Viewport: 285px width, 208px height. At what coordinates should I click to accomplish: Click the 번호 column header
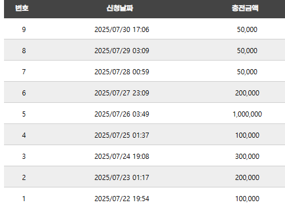(x=22, y=8)
